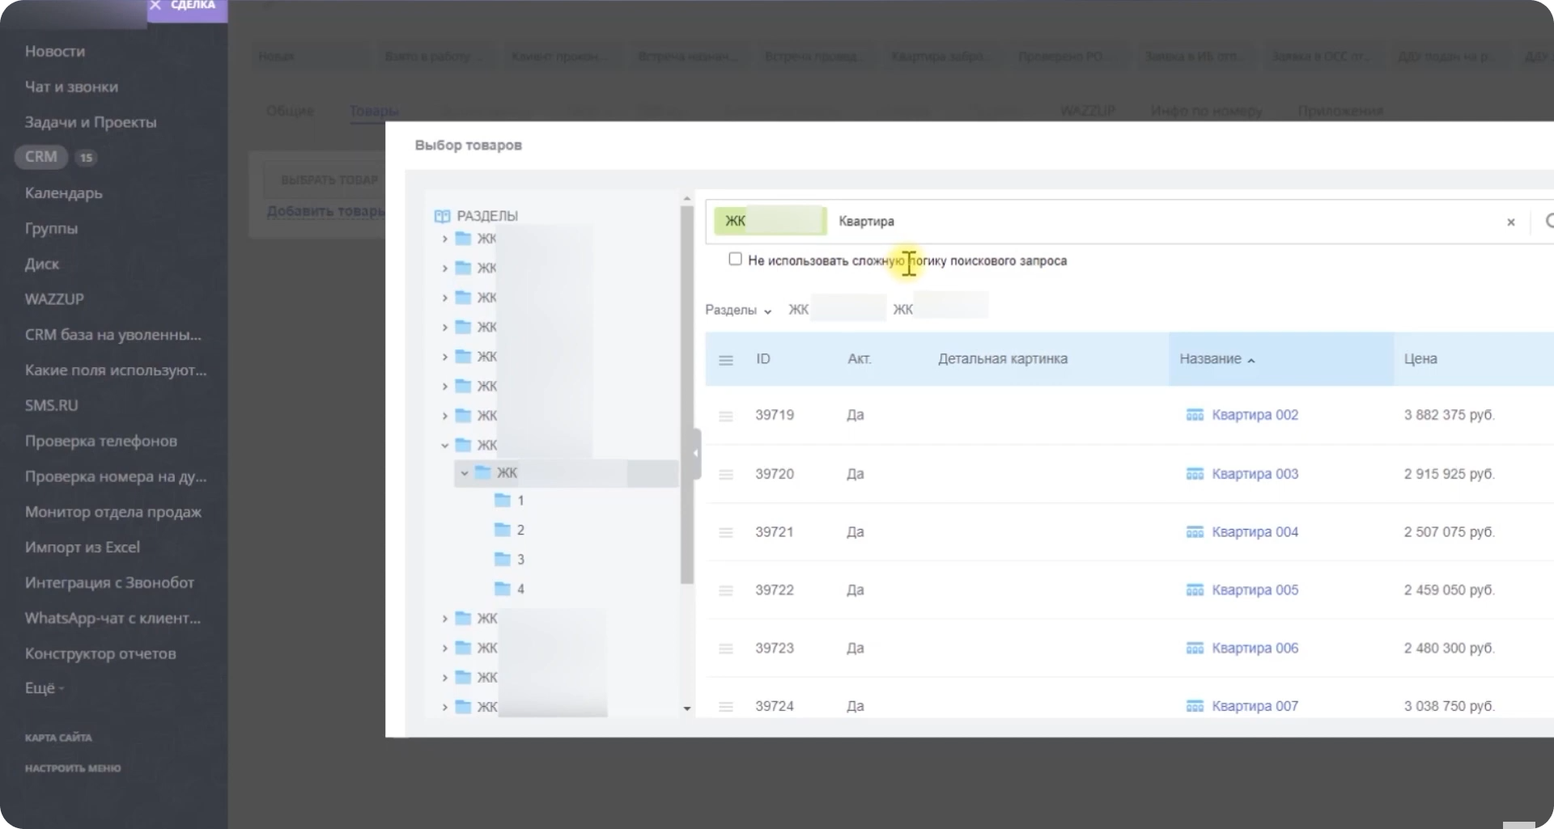Open CRM in the left menu
The width and height of the screenshot is (1554, 829).
tap(41, 157)
